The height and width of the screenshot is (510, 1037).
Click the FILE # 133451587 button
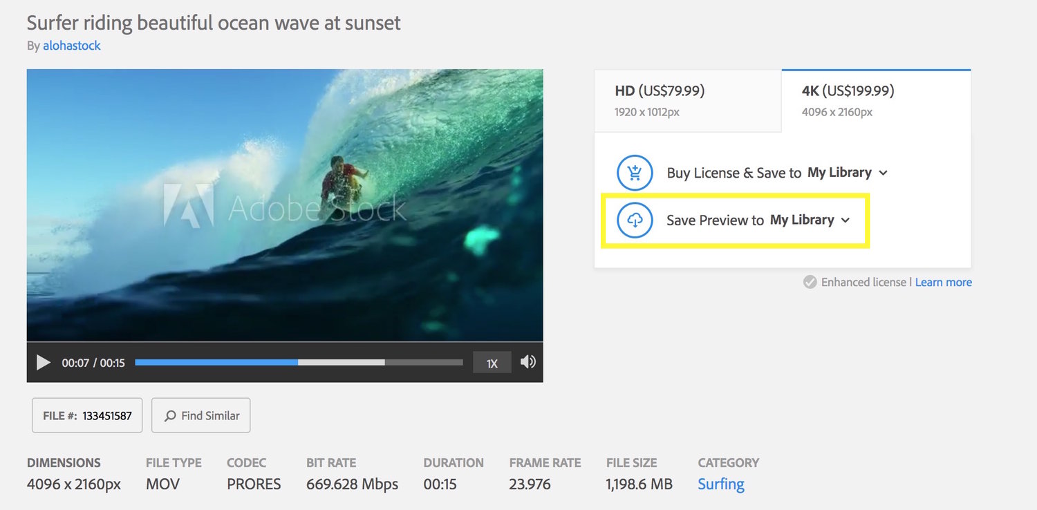click(87, 415)
